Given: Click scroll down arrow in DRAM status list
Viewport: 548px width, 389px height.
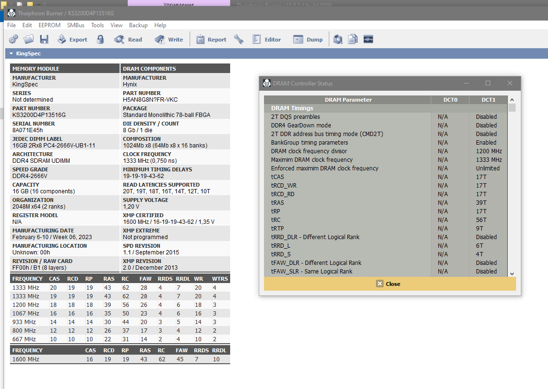Looking at the screenshot, I should (x=512, y=274).
